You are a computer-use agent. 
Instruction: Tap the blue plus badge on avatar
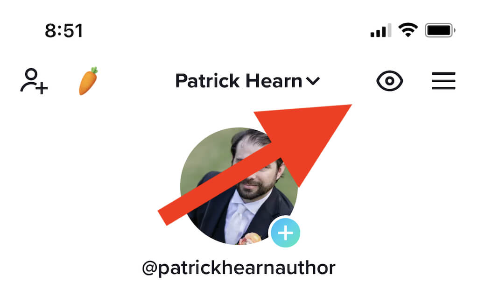click(285, 233)
